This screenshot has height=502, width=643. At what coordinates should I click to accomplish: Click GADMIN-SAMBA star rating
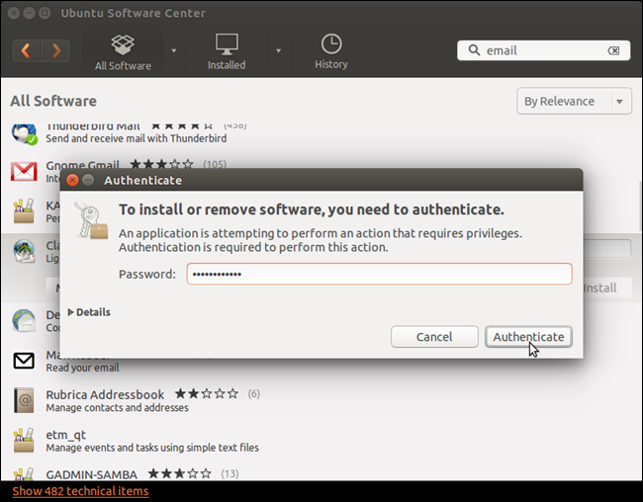[x=180, y=474]
